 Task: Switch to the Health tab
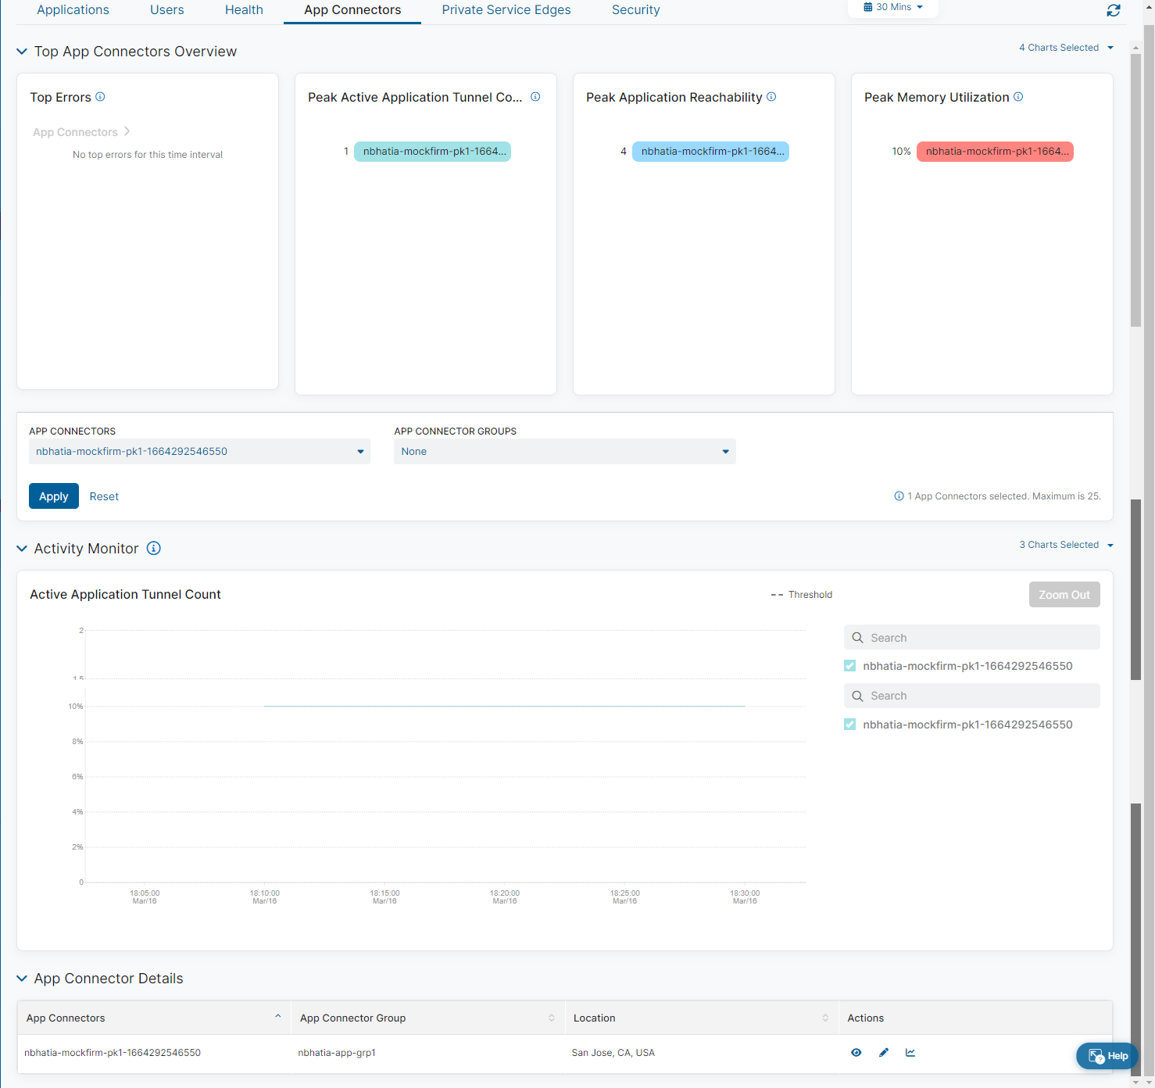pos(244,10)
